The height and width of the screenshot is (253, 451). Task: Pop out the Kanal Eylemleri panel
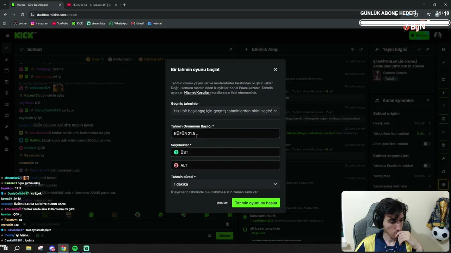click(x=427, y=100)
